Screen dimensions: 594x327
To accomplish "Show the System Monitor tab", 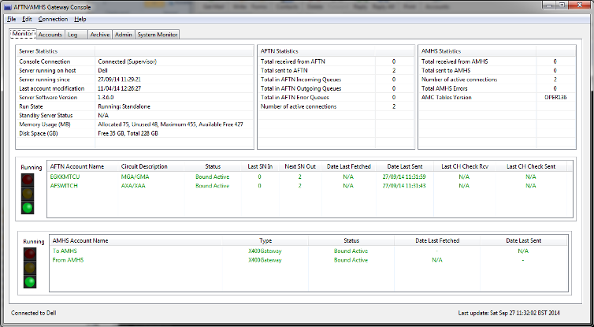I will tap(158, 35).
